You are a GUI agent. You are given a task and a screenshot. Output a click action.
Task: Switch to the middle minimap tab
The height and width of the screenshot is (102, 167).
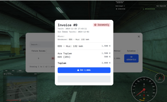tap(13, 70)
